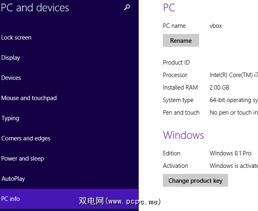This screenshot has height=211, width=258.
Task: Select the Typing menu item
Action: (x=10, y=118)
